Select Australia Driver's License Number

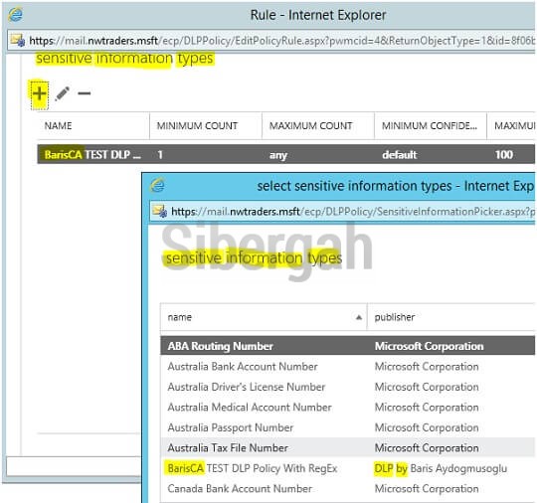click(348, 387)
